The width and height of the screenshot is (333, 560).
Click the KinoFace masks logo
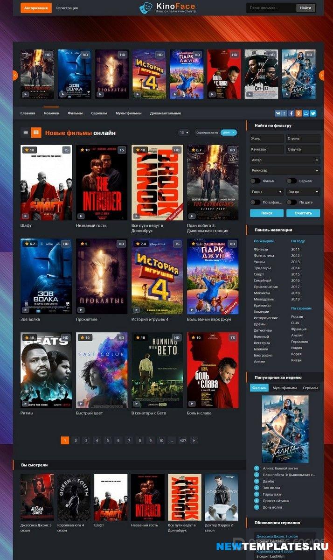point(146,7)
